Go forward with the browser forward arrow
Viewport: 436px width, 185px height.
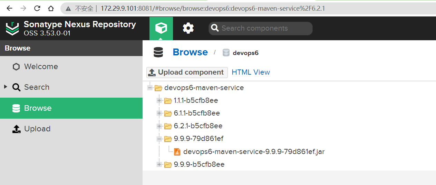[x=23, y=8]
